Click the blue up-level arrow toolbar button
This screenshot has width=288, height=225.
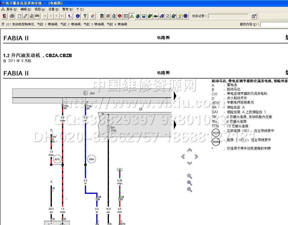click(x=70, y=16)
